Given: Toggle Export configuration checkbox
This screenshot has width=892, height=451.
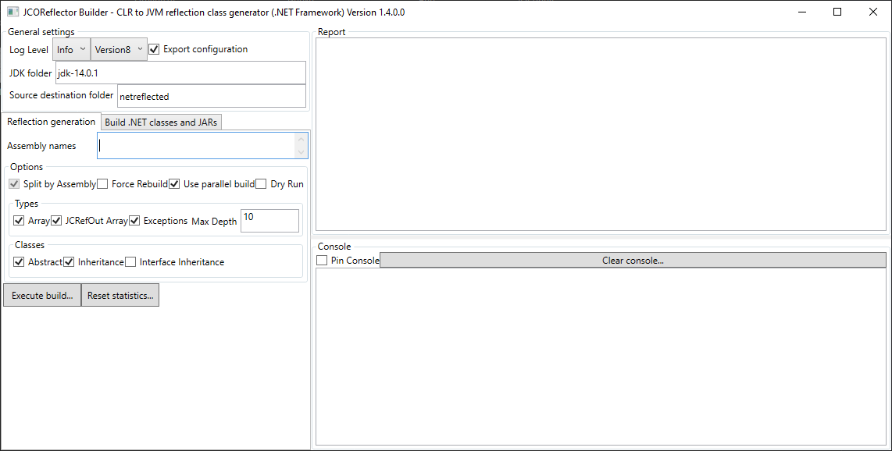Looking at the screenshot, I should coord(154,49).
